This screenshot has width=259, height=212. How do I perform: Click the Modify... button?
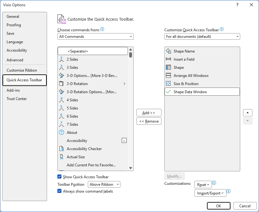click(174, 176)
